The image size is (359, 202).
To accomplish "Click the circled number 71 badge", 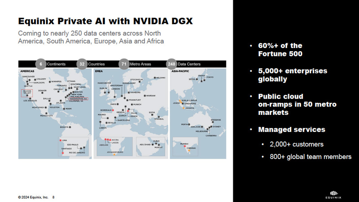I will (124, 64).
